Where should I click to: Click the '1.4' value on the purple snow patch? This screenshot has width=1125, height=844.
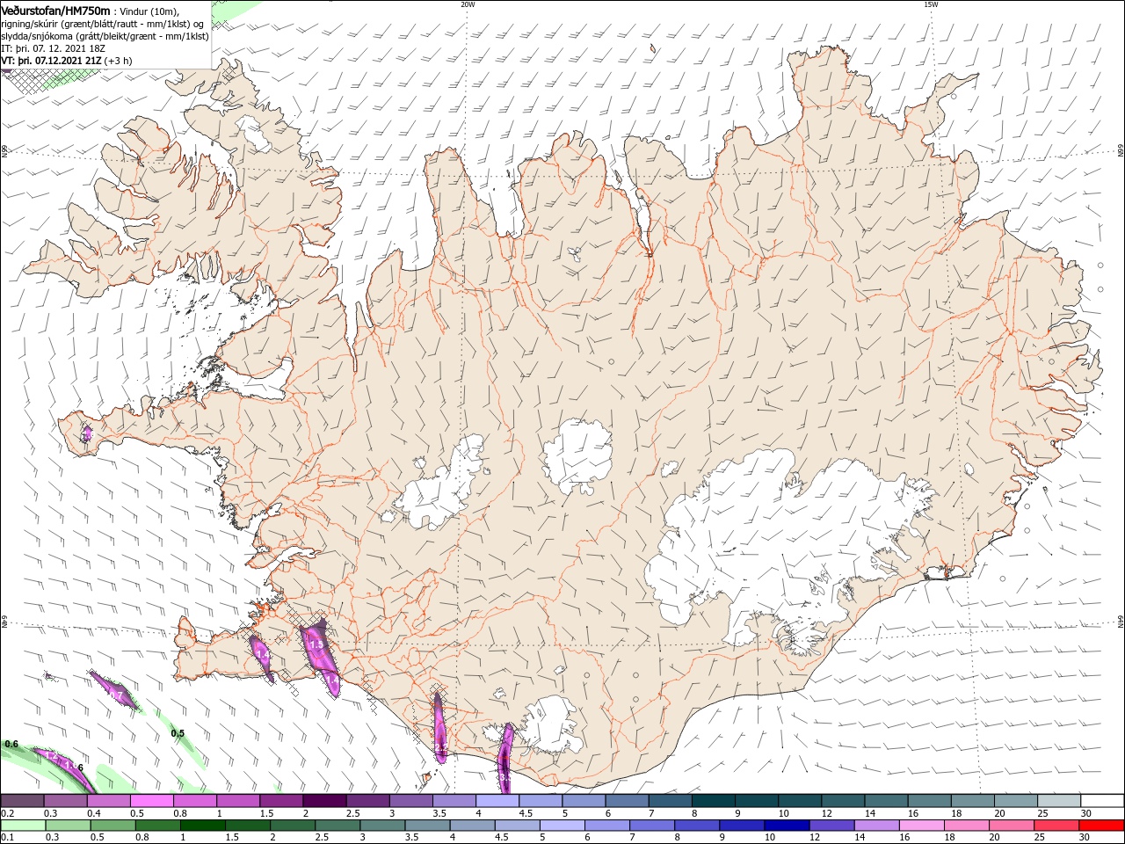point(263,656)
